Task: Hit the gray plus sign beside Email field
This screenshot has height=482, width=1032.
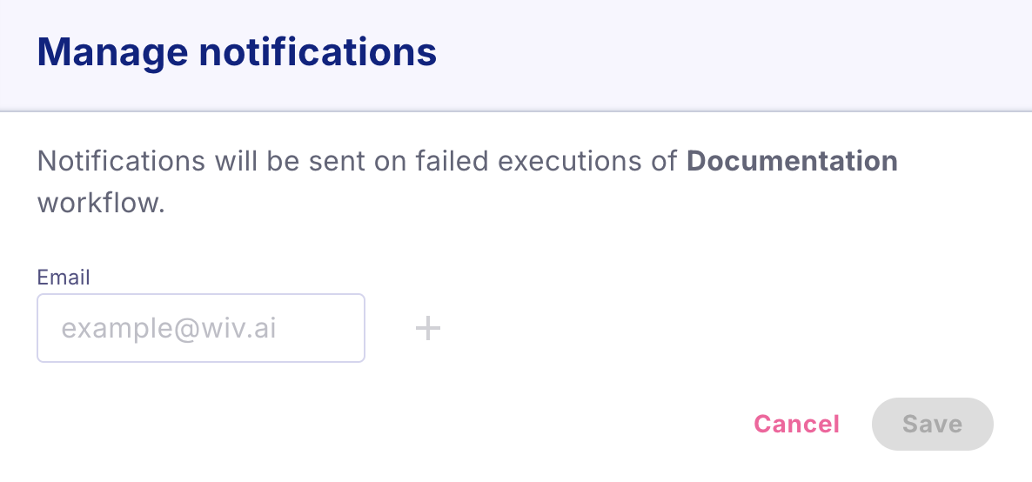Action: click(x=427, y=329)
